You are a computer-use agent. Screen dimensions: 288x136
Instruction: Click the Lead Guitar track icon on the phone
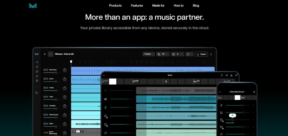pyautogui.click(x=222, y=120)
